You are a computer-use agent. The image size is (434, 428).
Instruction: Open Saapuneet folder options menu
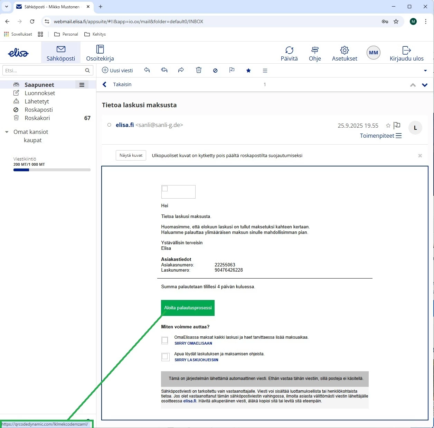[x=82, y=85]
